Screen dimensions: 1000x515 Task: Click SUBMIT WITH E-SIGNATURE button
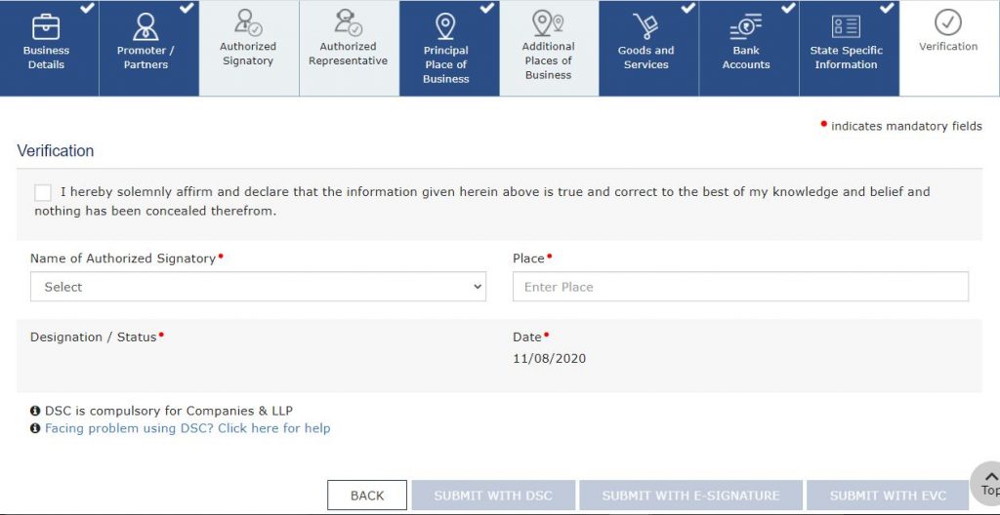tap(690, 495)
